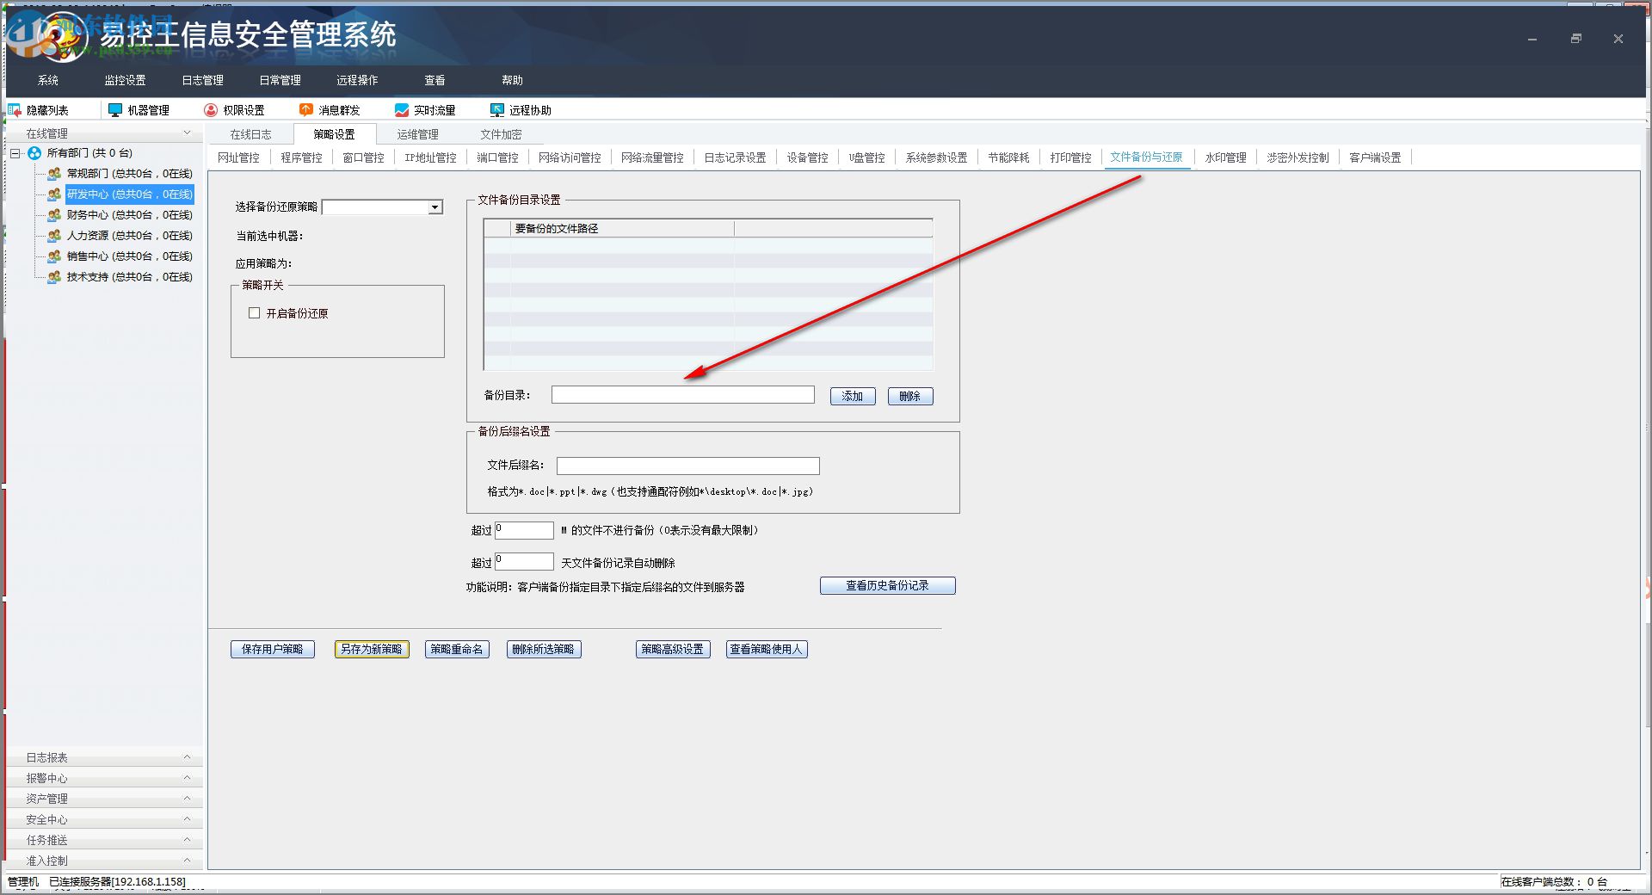This screenshot has height=895, width=1652.
Task: Select the 系统参数设置 policy tab
Action: coord(936,157)
